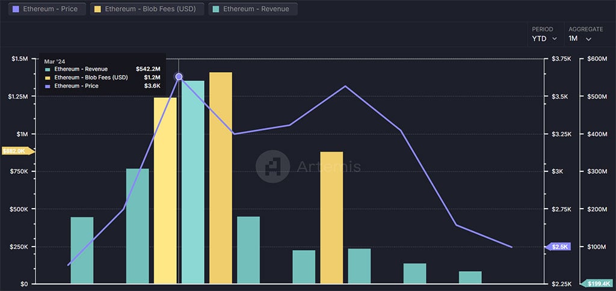
Task: Click the $1.2M blob fees tooltip value
Action: point(152,78)
